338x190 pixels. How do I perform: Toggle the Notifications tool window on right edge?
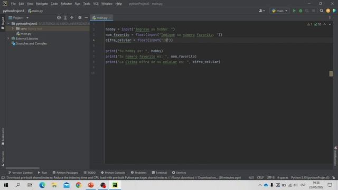tap(335, 156)
